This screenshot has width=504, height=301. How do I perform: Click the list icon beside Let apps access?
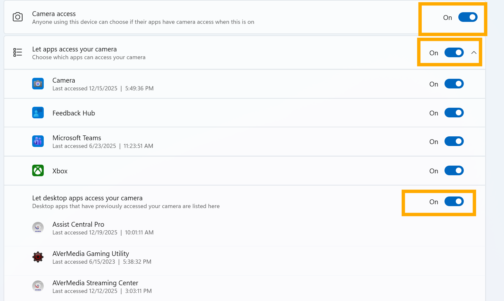click(18, 52)
